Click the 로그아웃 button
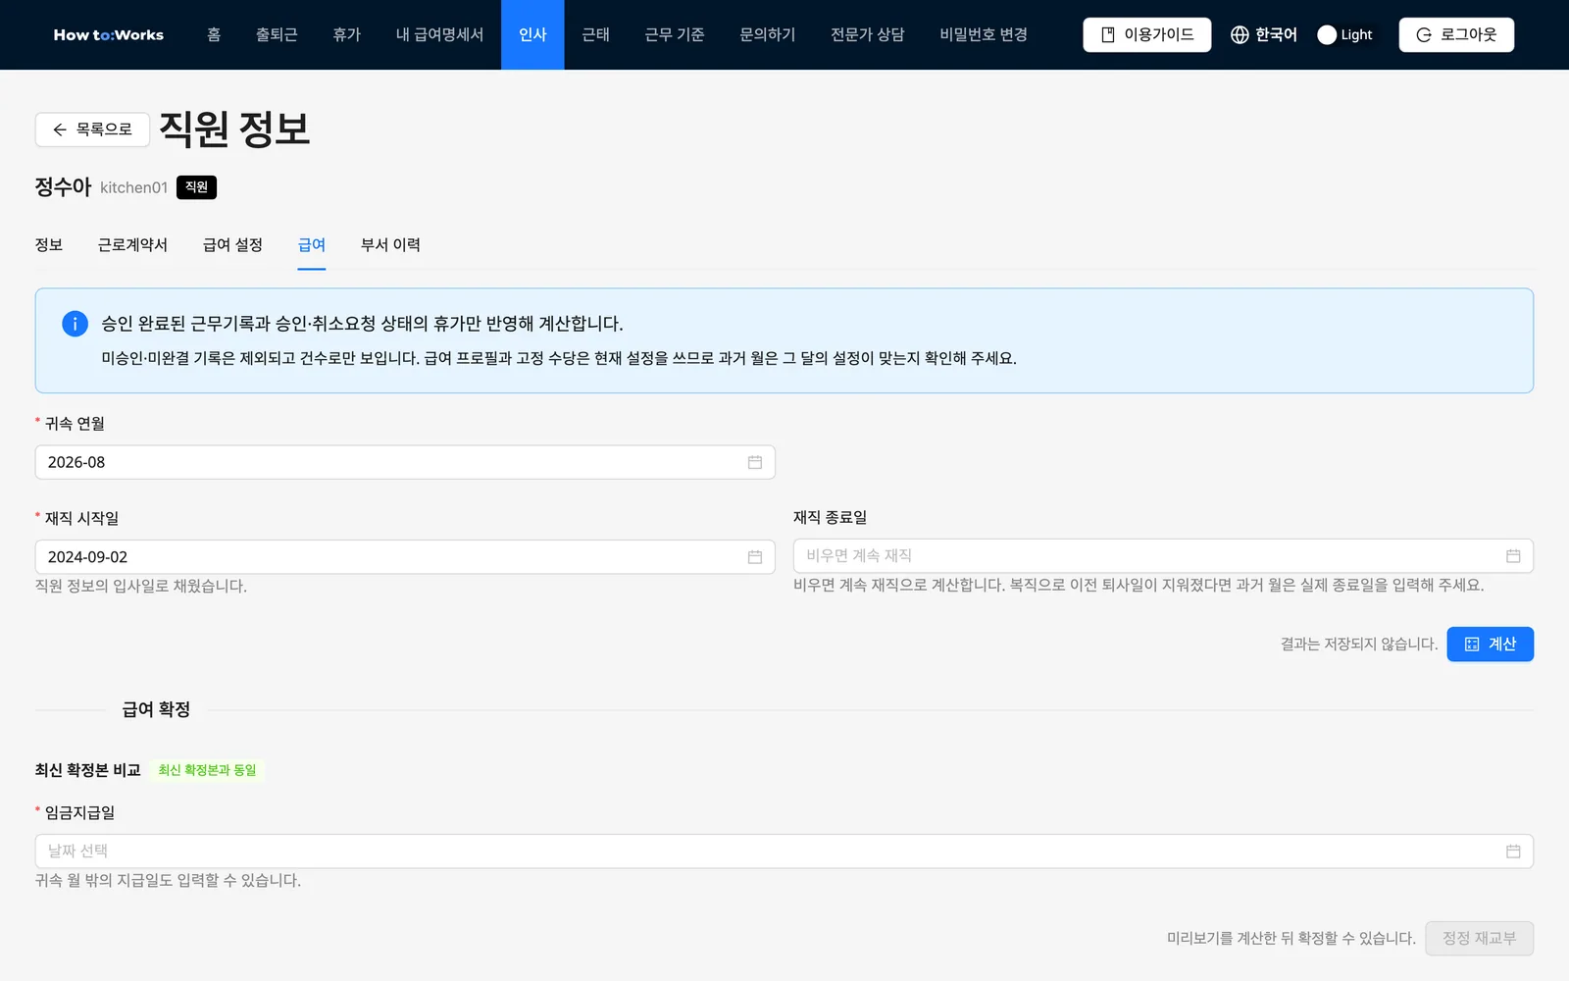This screenshot has height=981, width=1569. (x=1456, y=35)
